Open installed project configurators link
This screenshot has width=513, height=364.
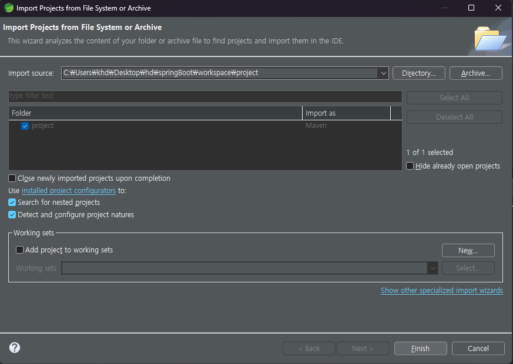coord(69,190)
